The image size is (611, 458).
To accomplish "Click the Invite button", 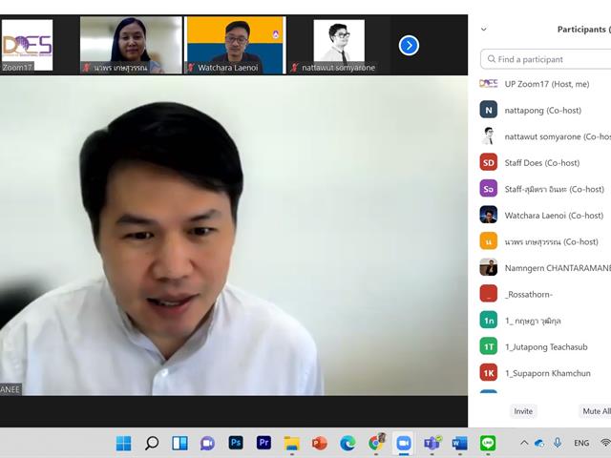I will click(523, 411).
